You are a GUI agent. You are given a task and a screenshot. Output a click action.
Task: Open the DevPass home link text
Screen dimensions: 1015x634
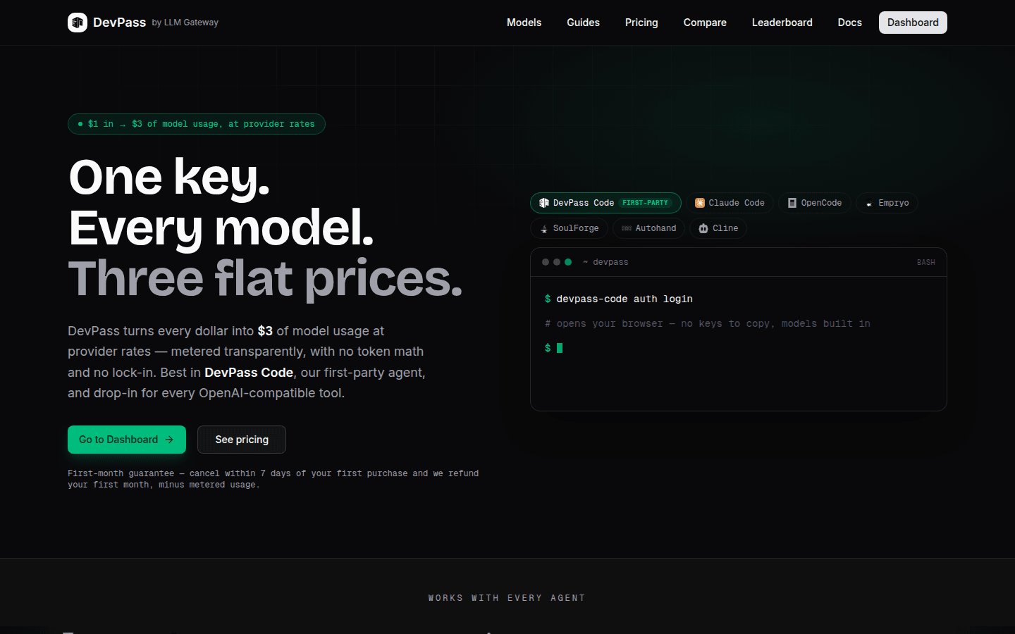[119, 23]
